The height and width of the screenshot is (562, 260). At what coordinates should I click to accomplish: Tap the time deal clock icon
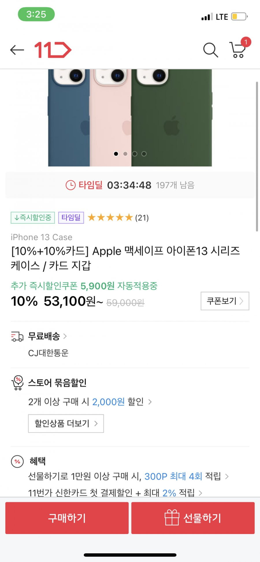click(x=70, y=185)
